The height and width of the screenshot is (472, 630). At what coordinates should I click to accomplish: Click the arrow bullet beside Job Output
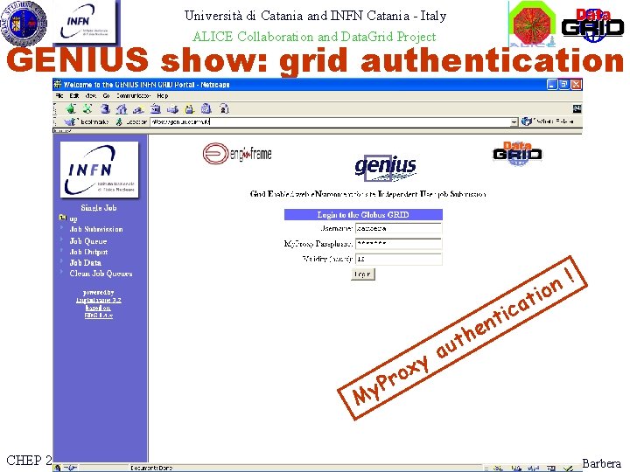coord(62,251)
